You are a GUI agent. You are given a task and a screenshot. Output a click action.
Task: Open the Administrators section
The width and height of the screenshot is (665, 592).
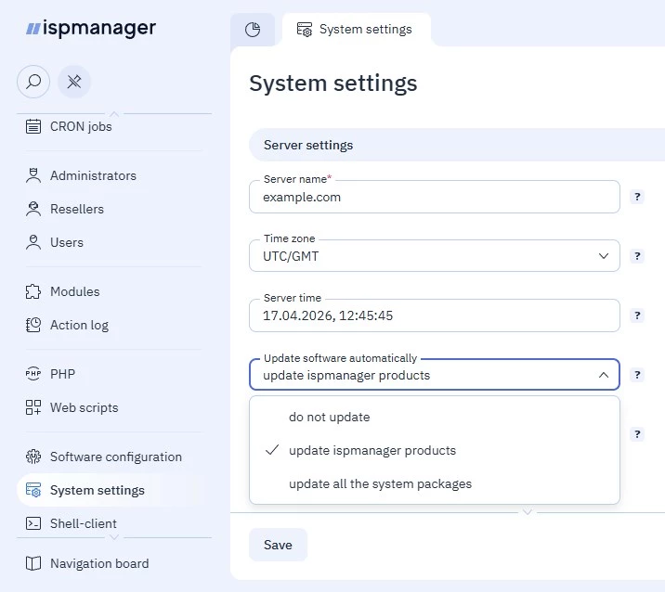(92, 175)
